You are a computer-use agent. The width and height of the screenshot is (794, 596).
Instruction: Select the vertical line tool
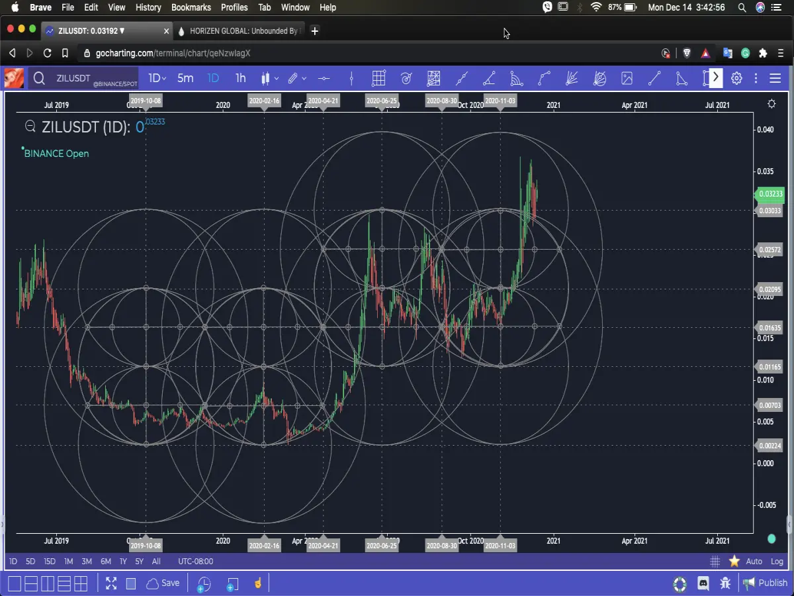pyautogui.click(x=351, y=78)
